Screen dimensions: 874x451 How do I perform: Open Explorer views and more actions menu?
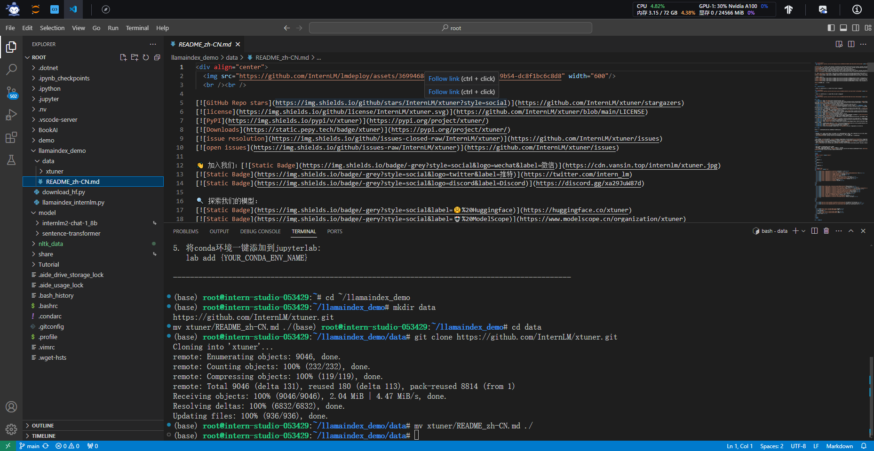[153, 44]
